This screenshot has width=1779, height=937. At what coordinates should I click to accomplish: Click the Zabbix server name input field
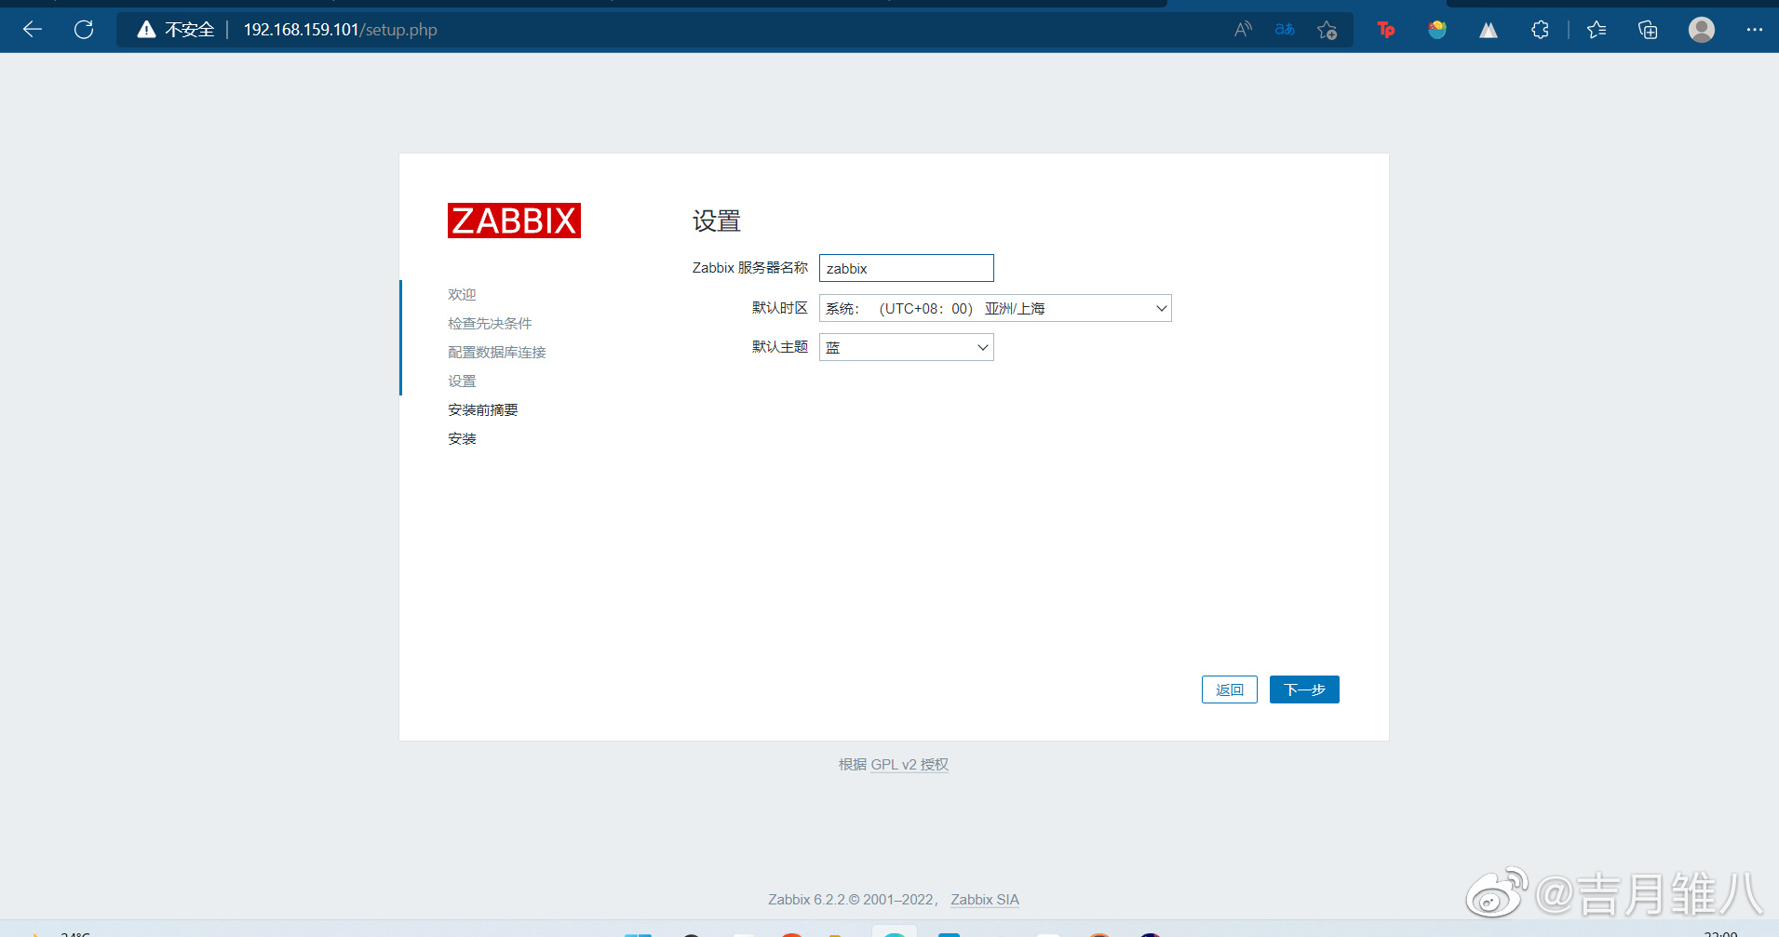click(x=907, y=268)
